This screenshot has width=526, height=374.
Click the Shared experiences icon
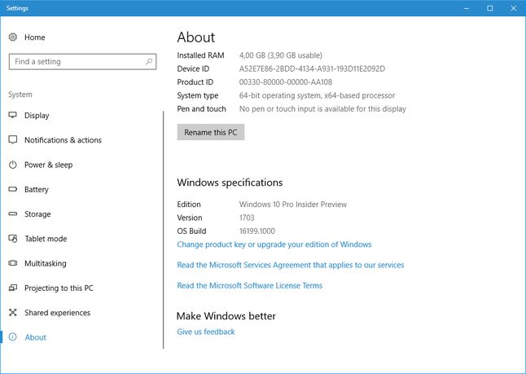click(x=13, y=313)
